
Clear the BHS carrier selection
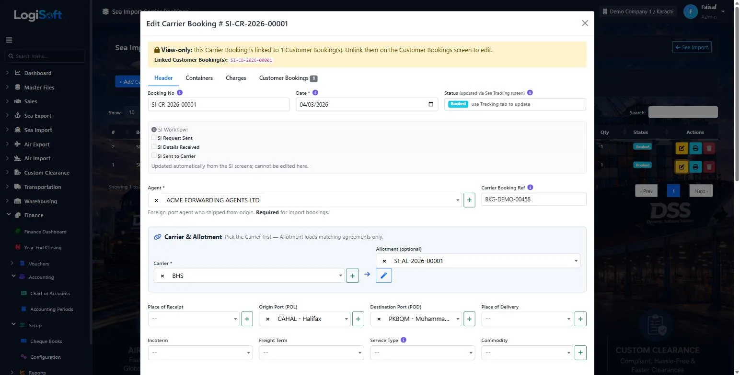[162, 276]
